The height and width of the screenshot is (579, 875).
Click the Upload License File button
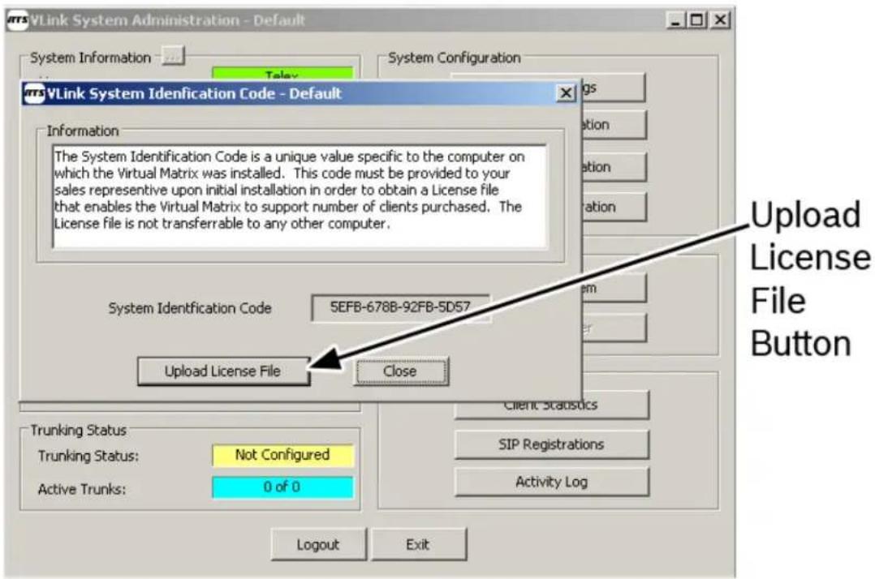(224, 371)
